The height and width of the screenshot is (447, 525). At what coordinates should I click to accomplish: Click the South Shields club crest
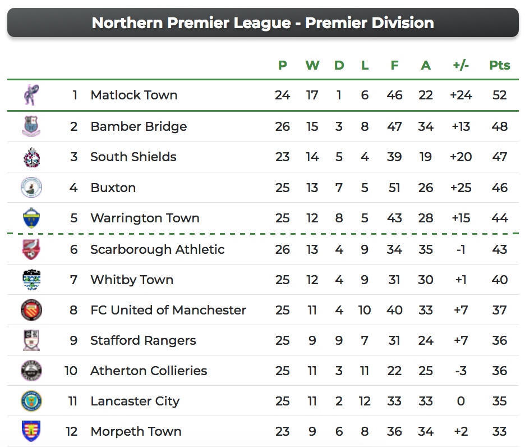31,157
